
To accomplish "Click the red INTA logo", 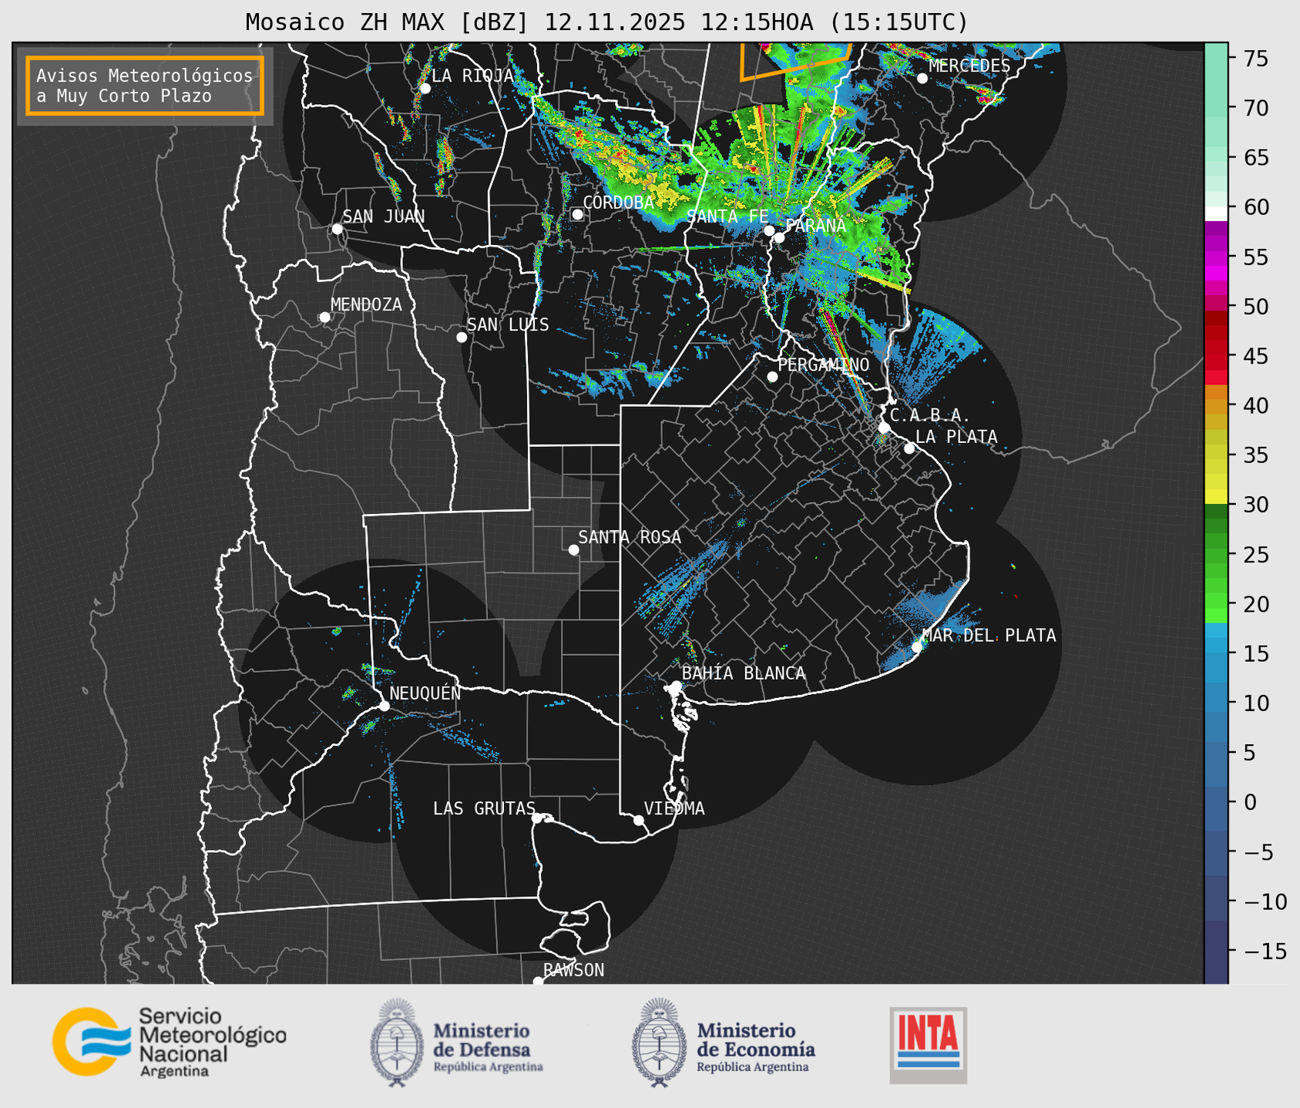I will [x=928, y=1044].
